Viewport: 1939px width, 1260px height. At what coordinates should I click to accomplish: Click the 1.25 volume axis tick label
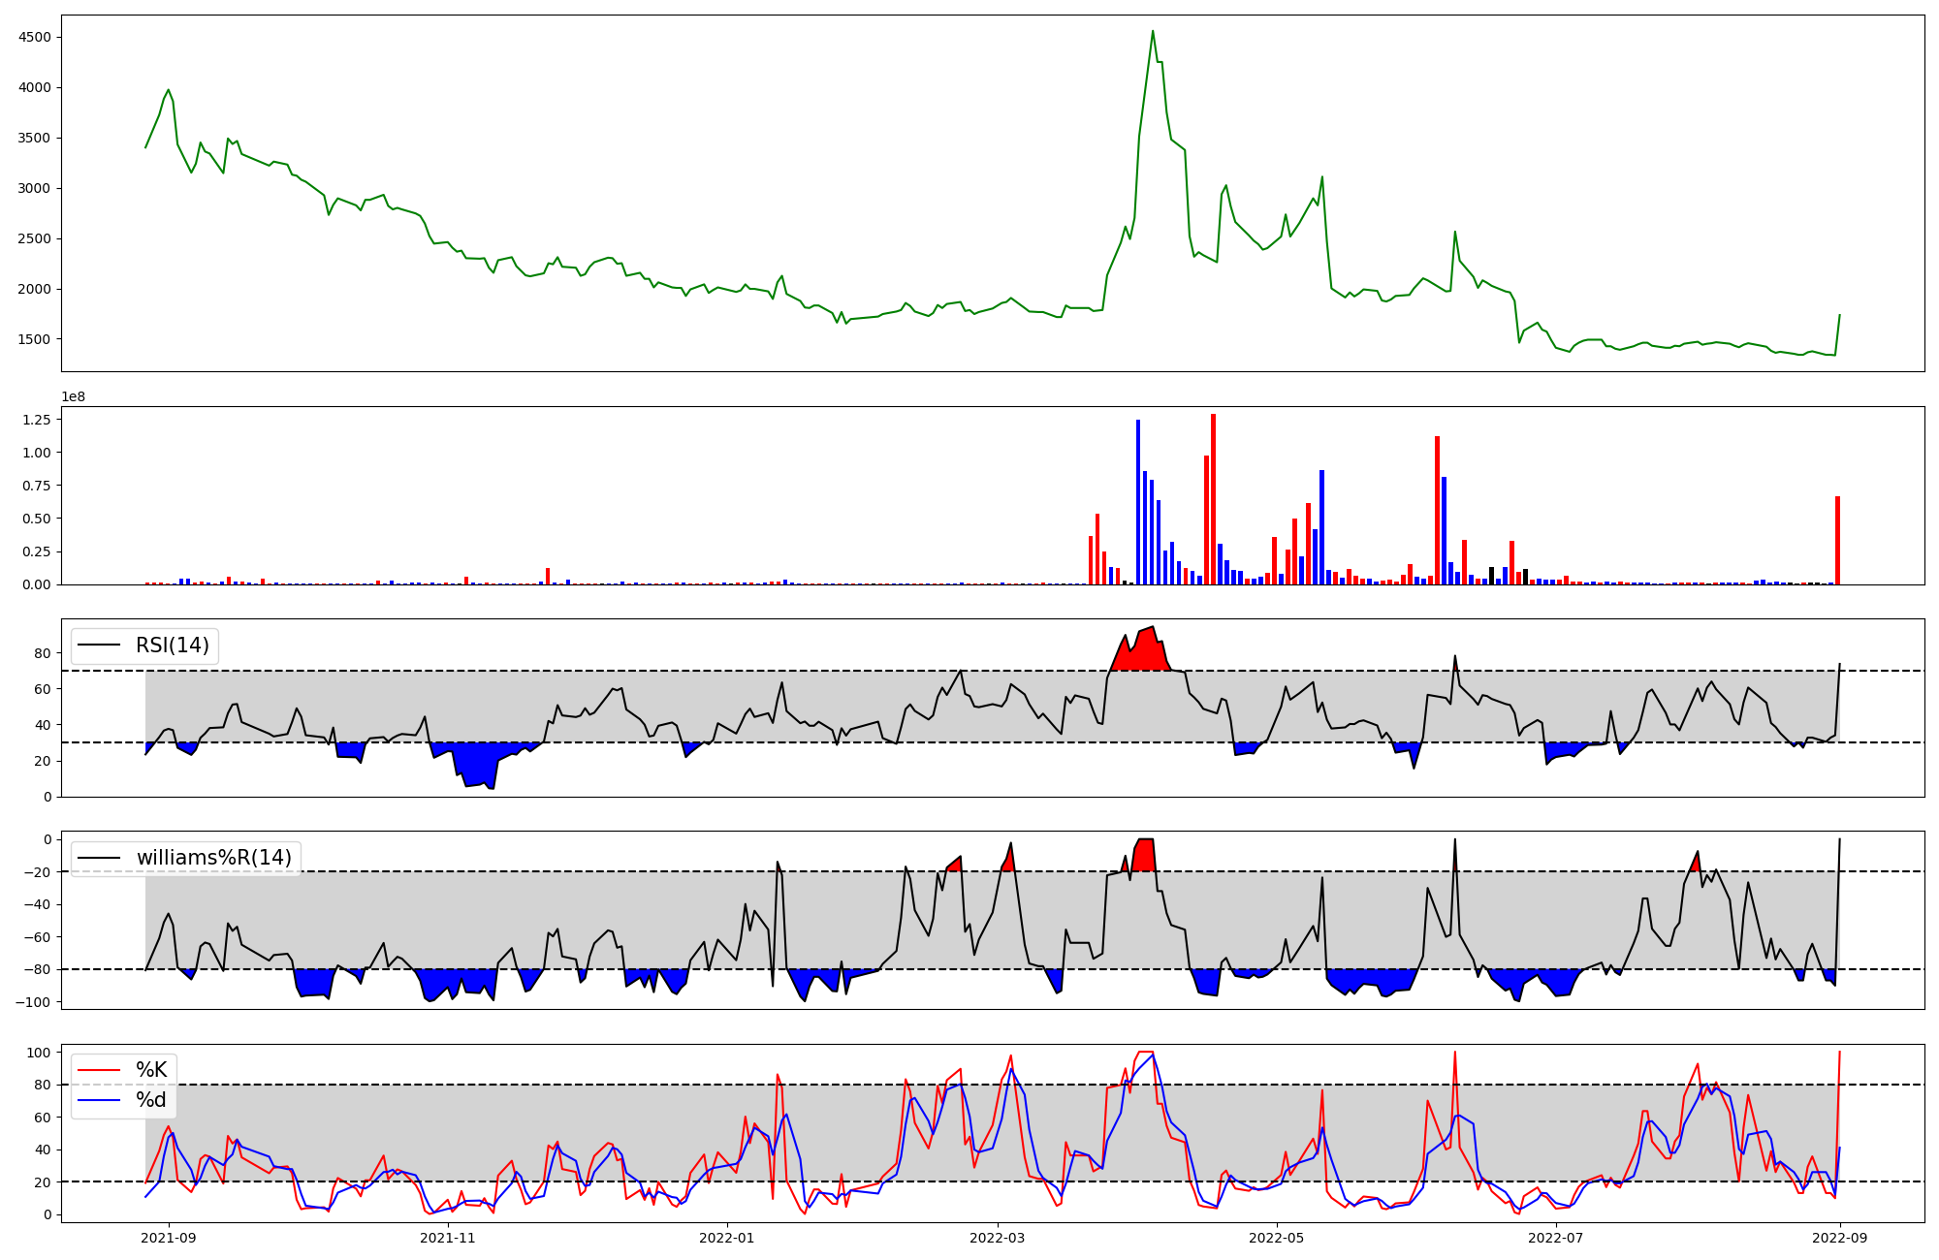pyautogui.click(x=39, y=419)
